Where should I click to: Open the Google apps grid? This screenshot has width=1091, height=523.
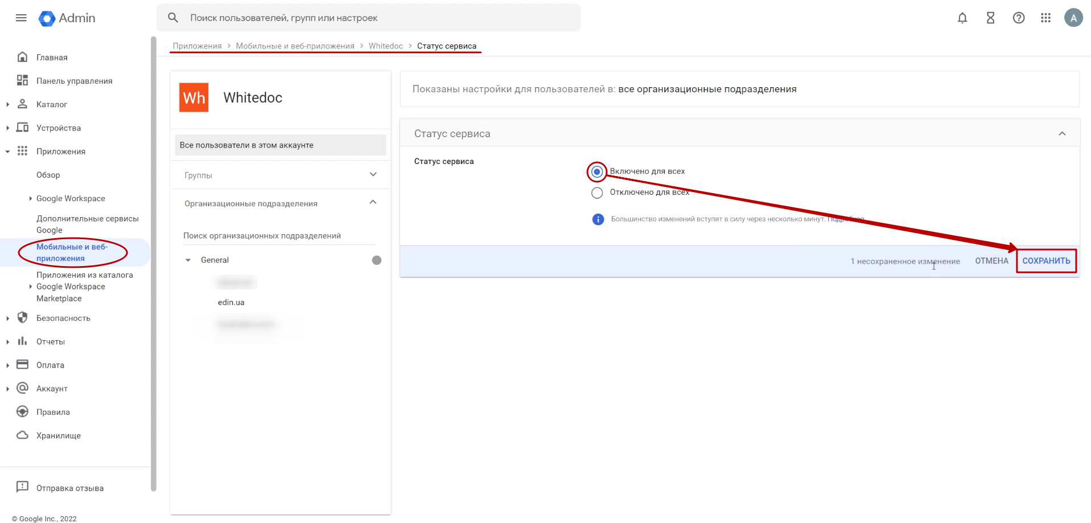(1045, 18)
